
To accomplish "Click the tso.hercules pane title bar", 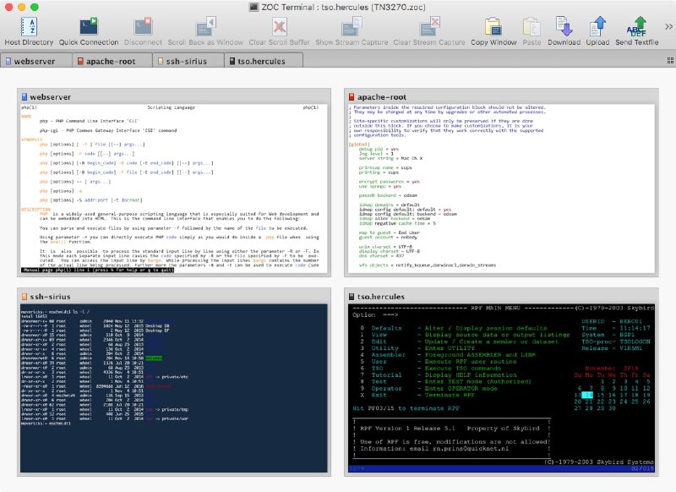I will [x=422, y=298].
